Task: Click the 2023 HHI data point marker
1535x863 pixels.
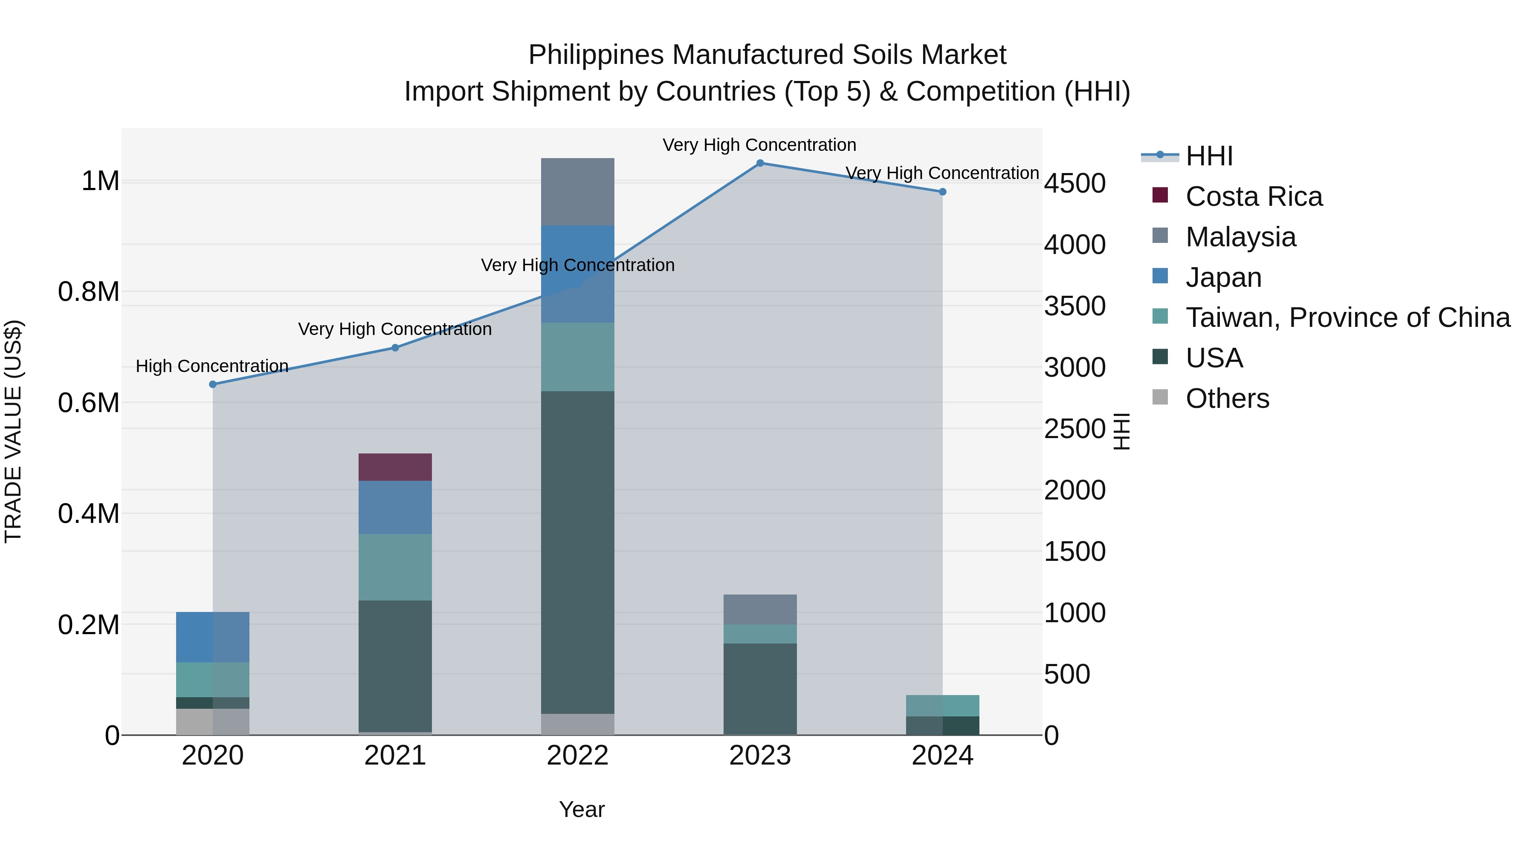Action: (x=760, y=163)
